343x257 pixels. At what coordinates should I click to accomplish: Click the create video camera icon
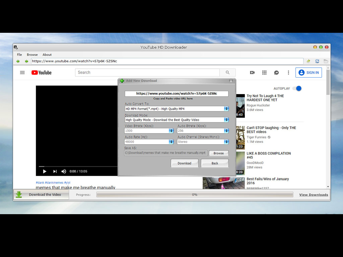coord(252,73)
